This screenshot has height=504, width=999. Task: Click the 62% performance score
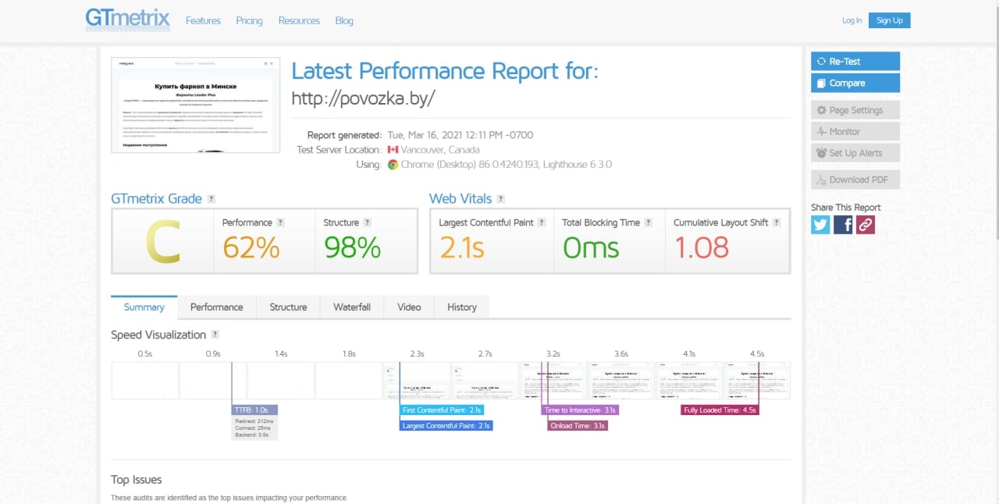pos(251,248)
